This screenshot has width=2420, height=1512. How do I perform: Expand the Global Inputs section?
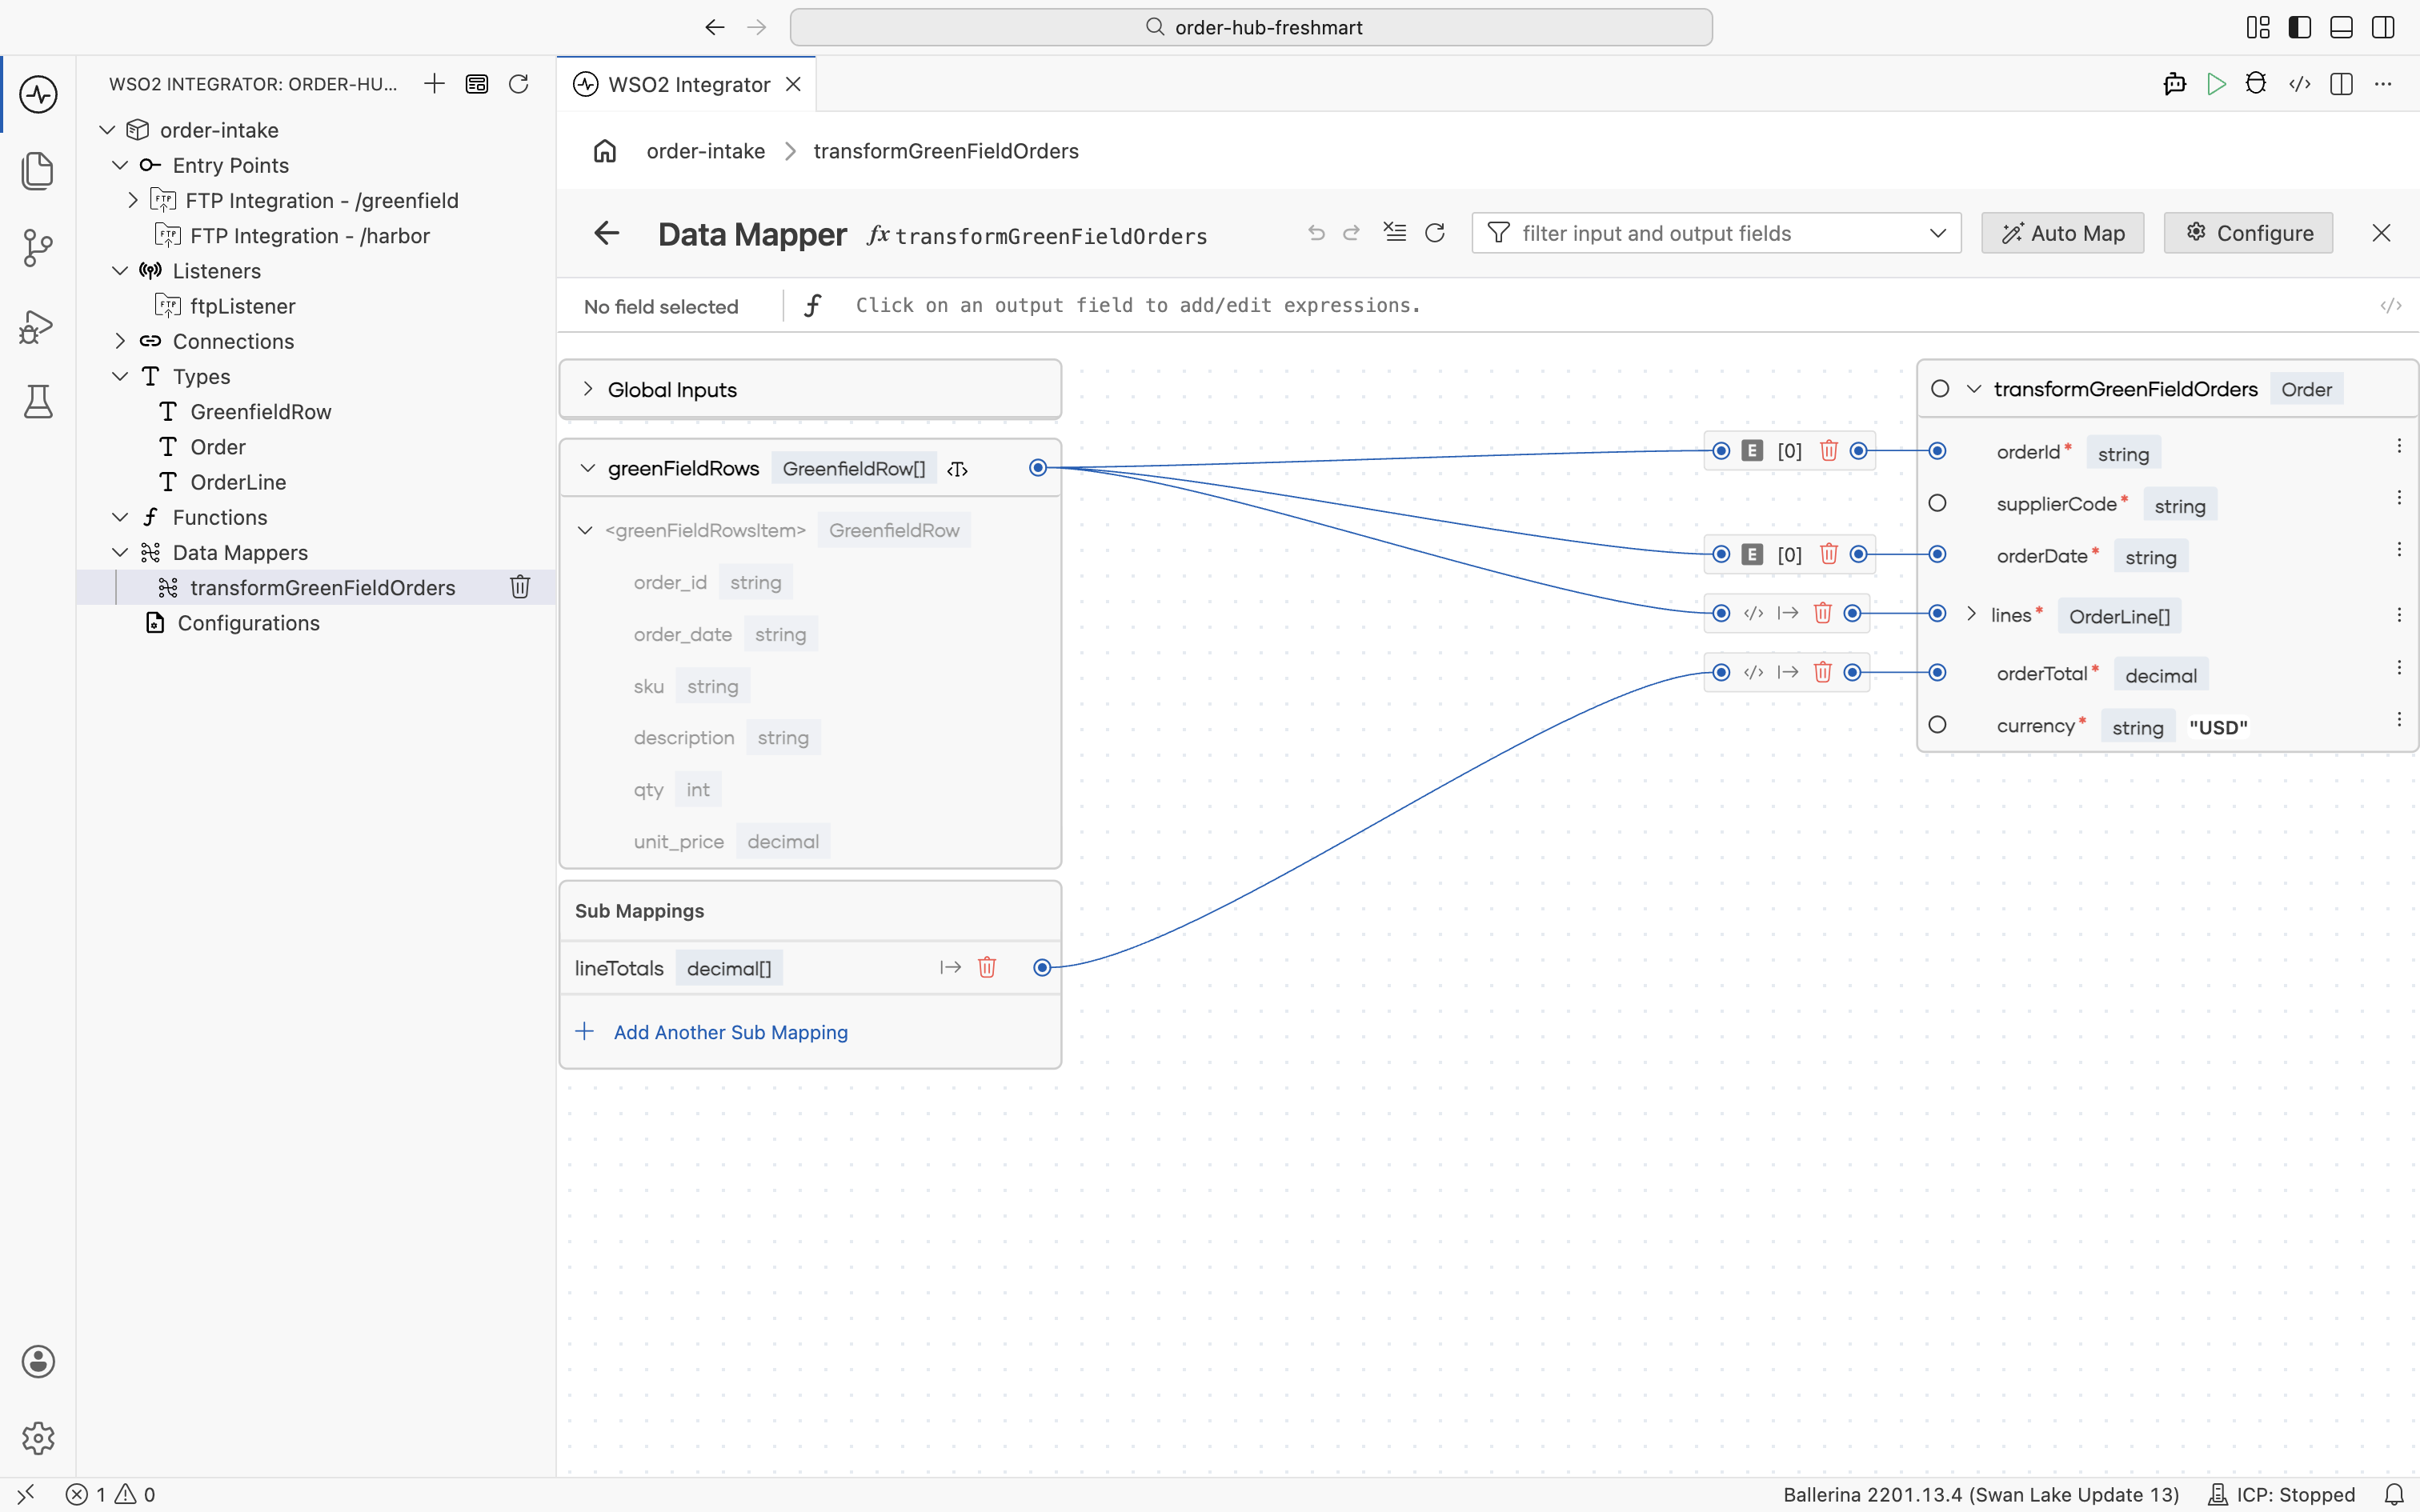588,389
